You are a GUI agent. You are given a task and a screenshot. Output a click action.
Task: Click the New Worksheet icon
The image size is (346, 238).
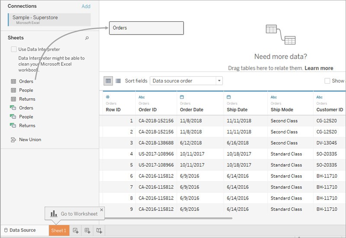75,231
